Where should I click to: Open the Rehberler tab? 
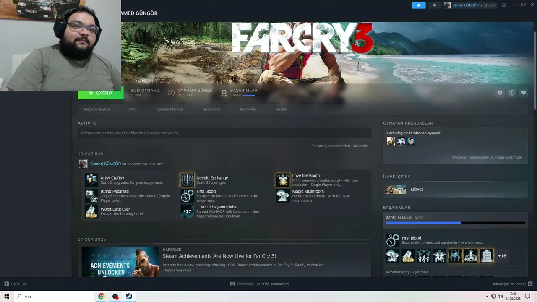tap(248, 109)
